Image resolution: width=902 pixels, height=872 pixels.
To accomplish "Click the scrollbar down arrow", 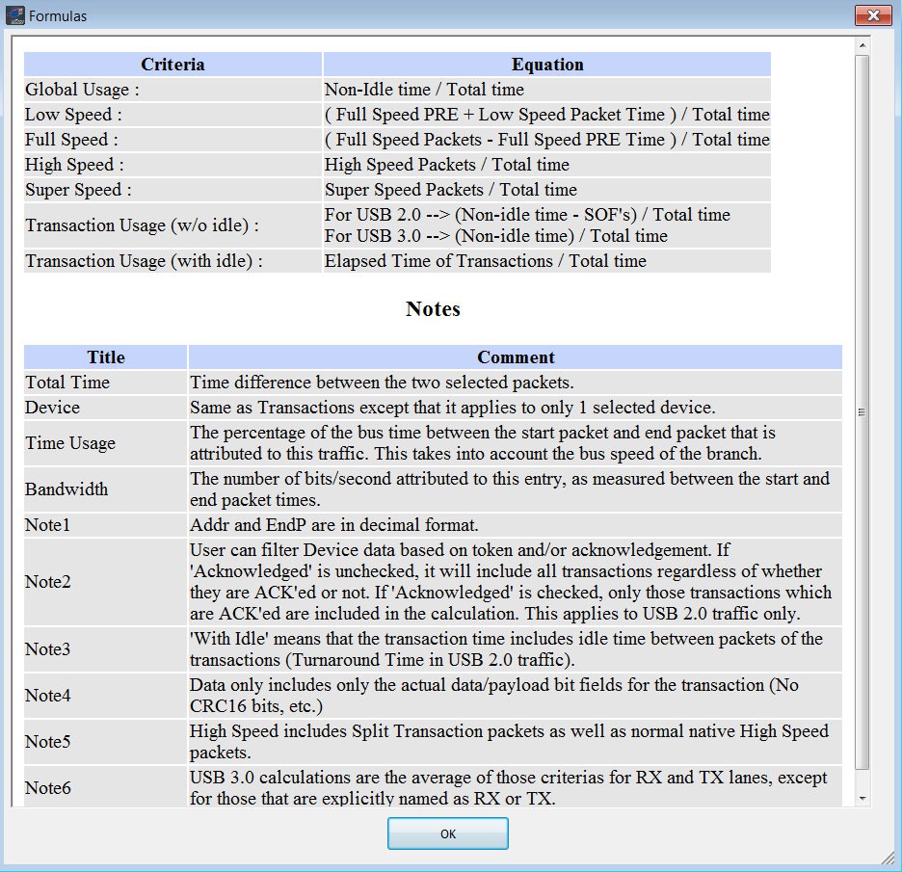I will (862, 798).
